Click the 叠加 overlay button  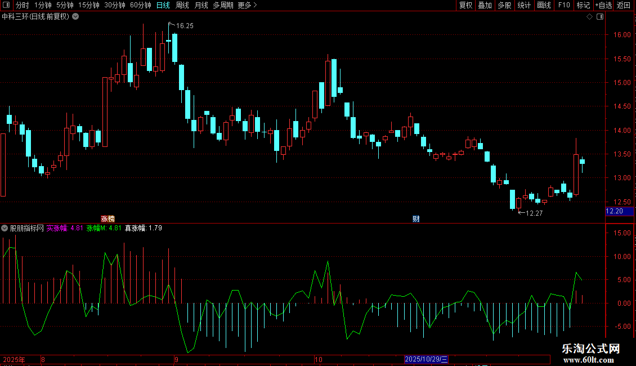click(485, 5)
